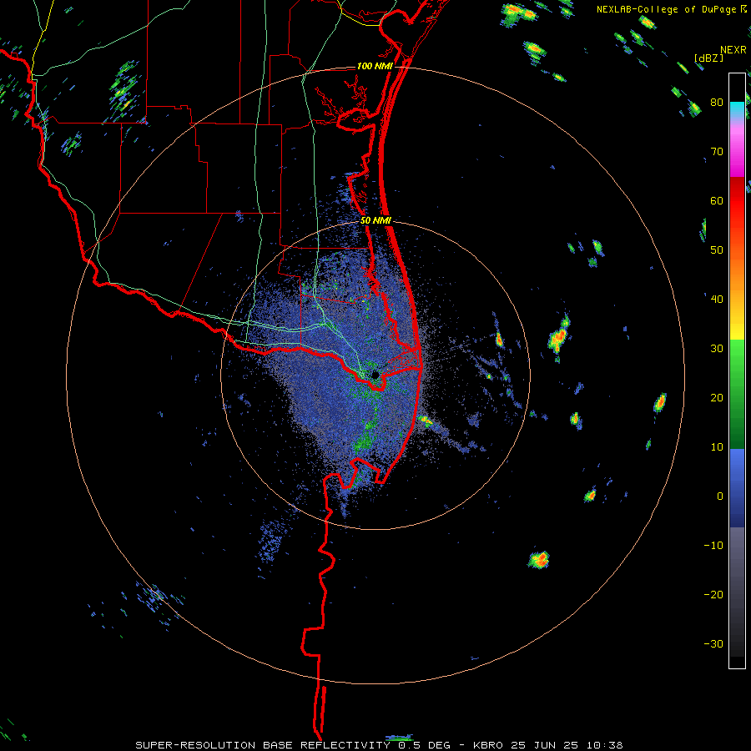This screenshot has height=751, width=751.
Task: Select the 50 NMI range ring label
Action: point(375,221)
